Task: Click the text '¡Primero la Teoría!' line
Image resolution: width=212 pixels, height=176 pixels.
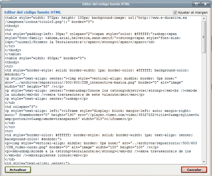Action: (x=80, y=42)
